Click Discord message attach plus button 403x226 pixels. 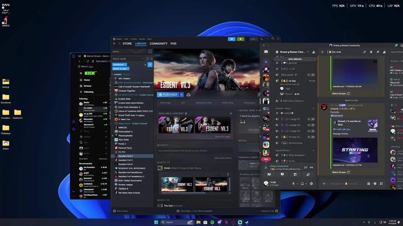(324, 184)
